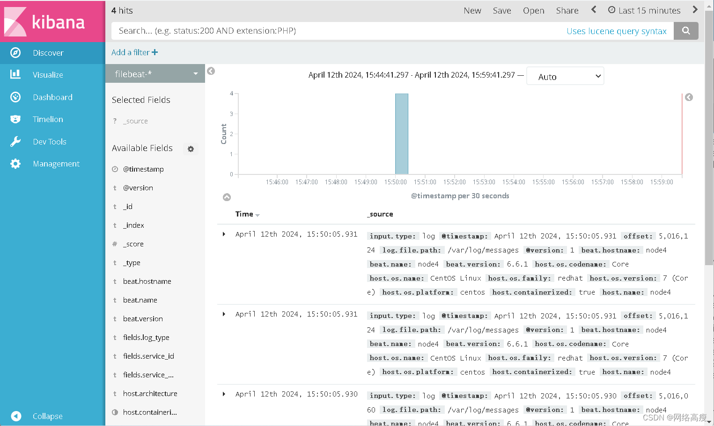Click the question mark icon beside _source
The height and width of the screenshot is (426, 714).
tap(115, 121)
